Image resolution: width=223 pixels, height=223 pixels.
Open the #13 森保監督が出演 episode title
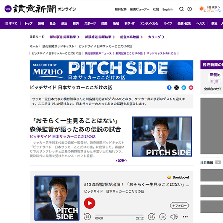(x=136, y=185)
